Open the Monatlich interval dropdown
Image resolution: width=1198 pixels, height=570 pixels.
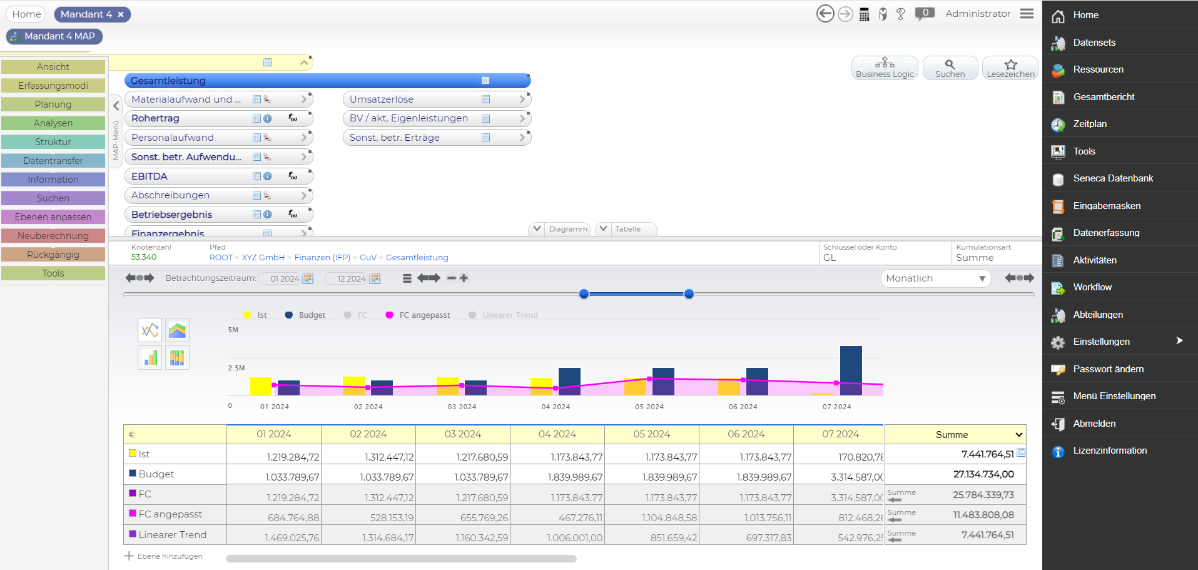pos(935,278)
